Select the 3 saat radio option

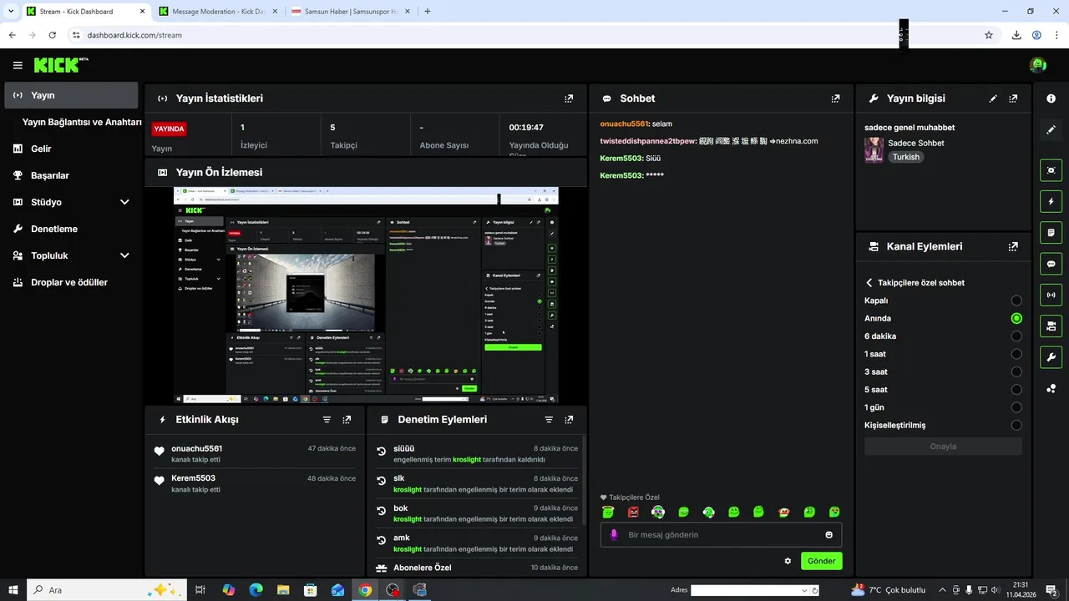tap(1016, 371)
